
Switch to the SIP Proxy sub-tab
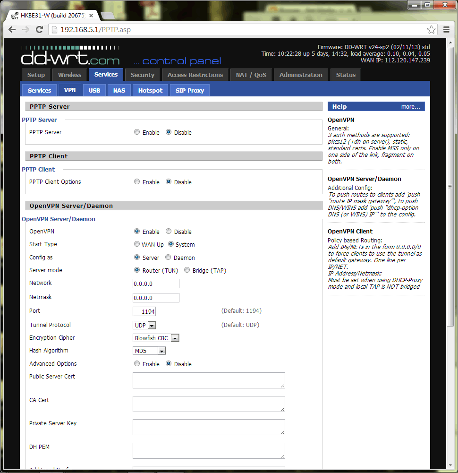tap(190, 91)
